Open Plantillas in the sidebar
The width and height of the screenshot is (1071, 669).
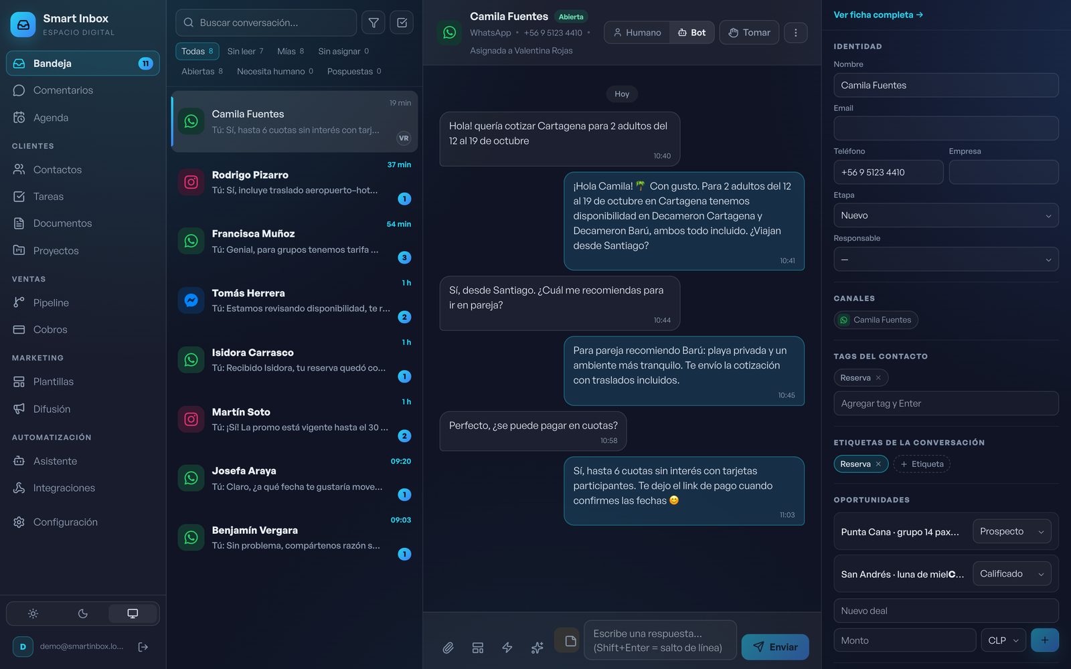coord(83,382)
